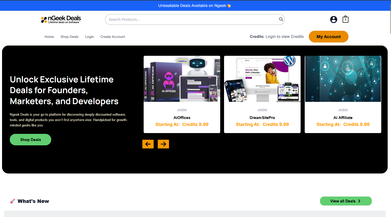Click the search magnifier icon
The width and height of the screenshot is (391, 217).
281,19
